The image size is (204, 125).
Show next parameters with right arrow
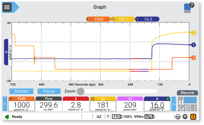click(174, 104)
